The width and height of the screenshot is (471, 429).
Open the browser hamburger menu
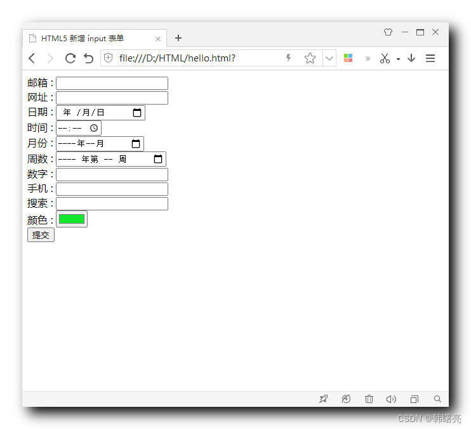tap(430, 58)
